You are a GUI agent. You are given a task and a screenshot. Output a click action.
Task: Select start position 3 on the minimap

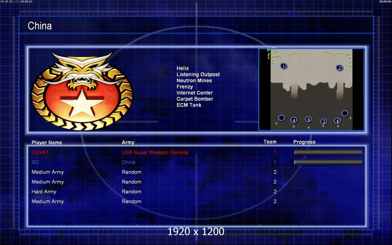coord(324,122)
